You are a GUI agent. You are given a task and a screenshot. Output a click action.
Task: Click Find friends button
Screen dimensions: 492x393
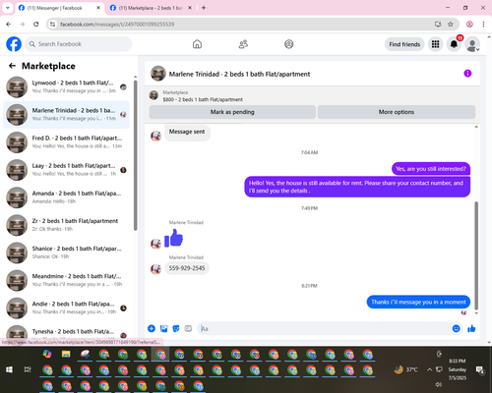tap(404, 44)
